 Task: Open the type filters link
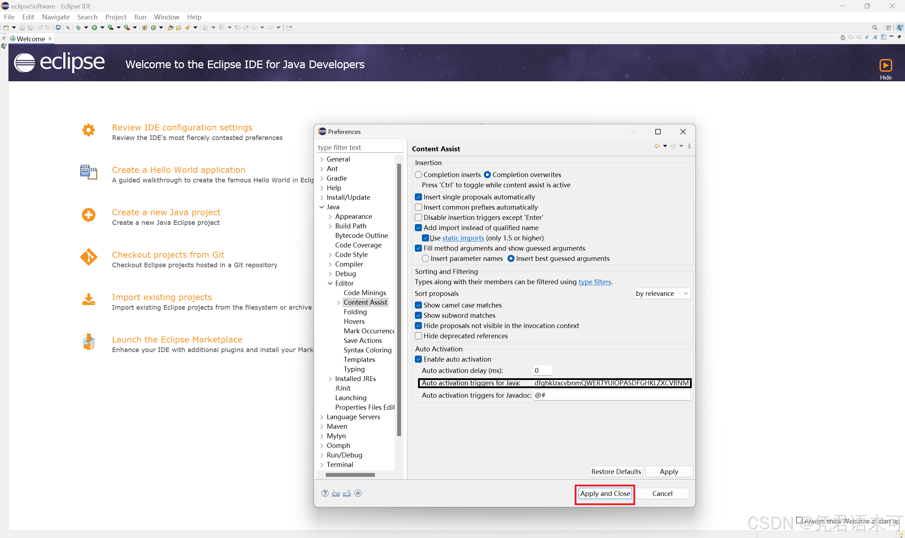point(594,282)
